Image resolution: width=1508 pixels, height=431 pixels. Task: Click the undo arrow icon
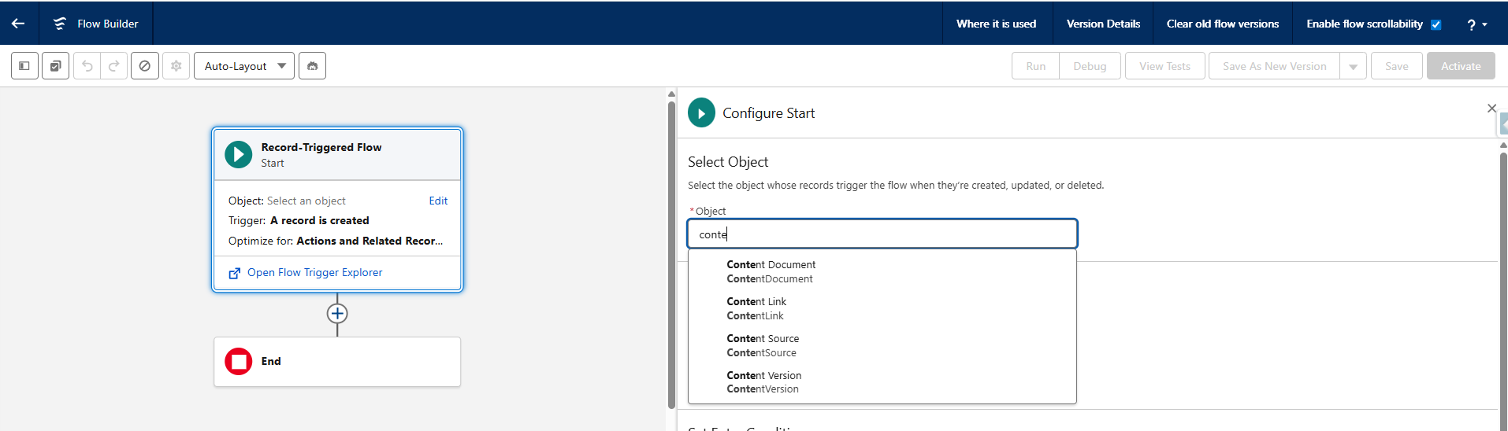[x=87, y=66]
